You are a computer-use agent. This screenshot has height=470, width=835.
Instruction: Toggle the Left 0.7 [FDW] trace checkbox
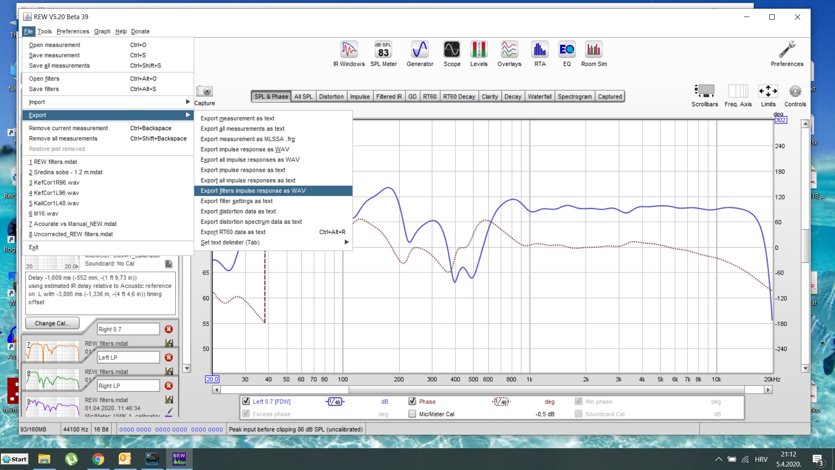tap(246, 401)
